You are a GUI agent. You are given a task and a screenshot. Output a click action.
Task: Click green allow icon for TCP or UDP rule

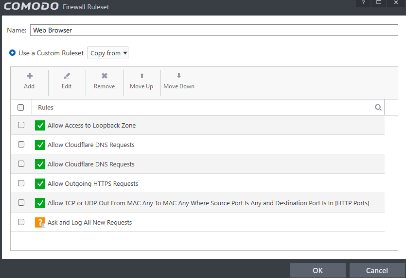tap(40, 203)
